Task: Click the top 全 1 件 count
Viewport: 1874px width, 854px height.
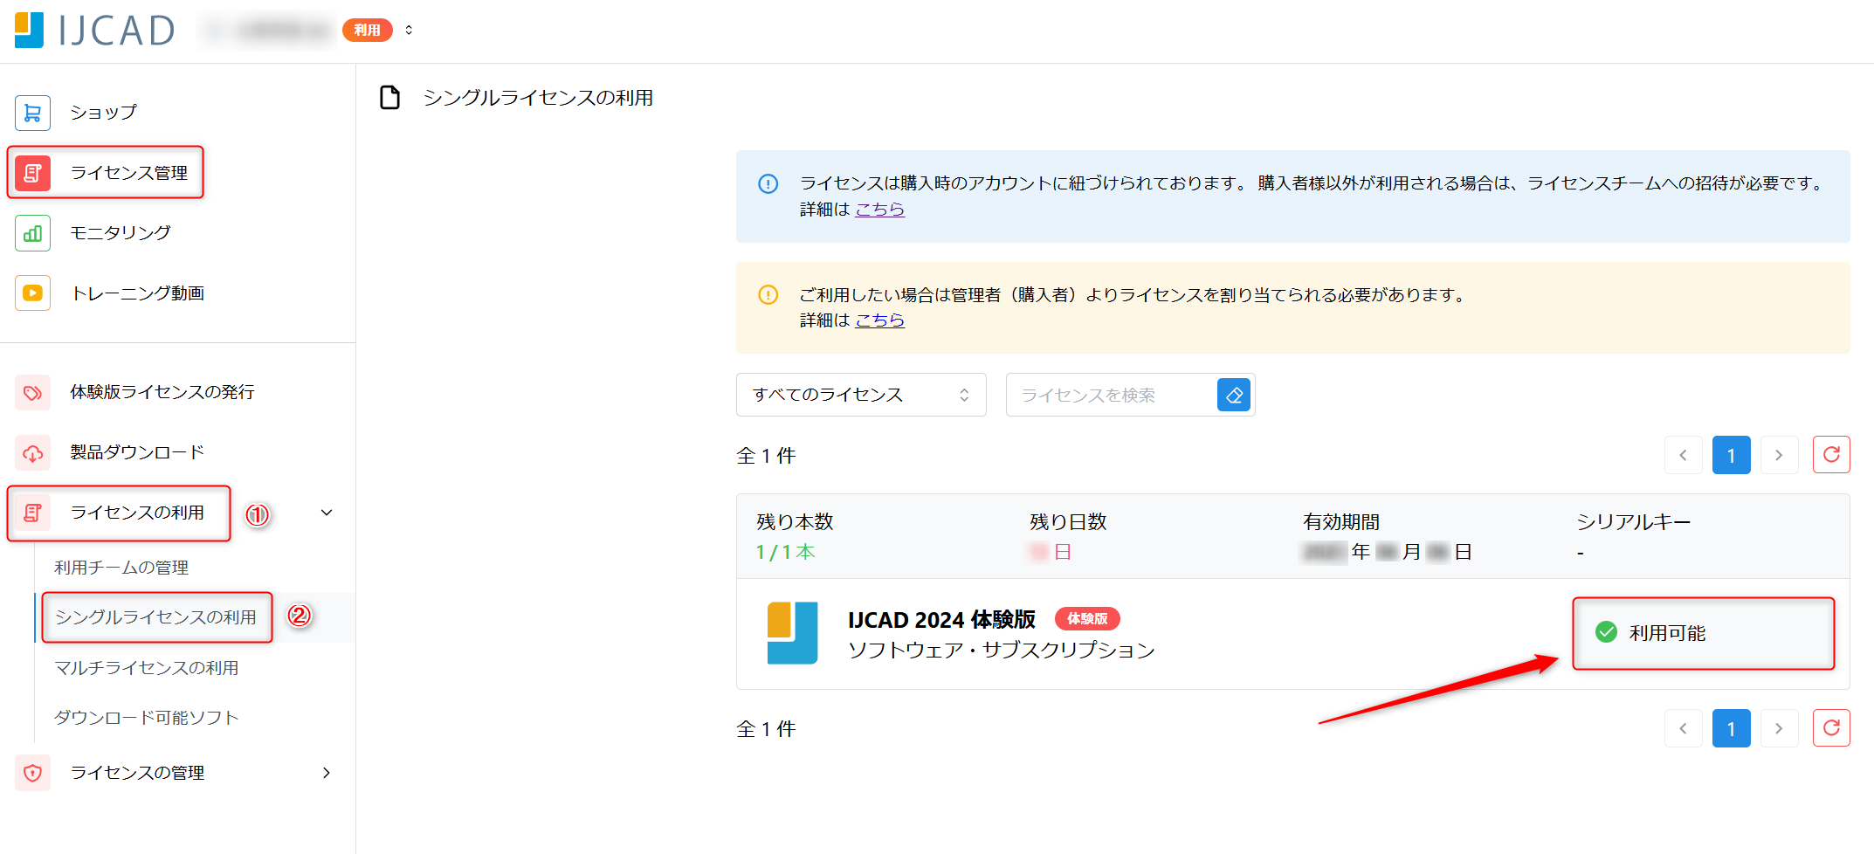Action: pos(766,456)
